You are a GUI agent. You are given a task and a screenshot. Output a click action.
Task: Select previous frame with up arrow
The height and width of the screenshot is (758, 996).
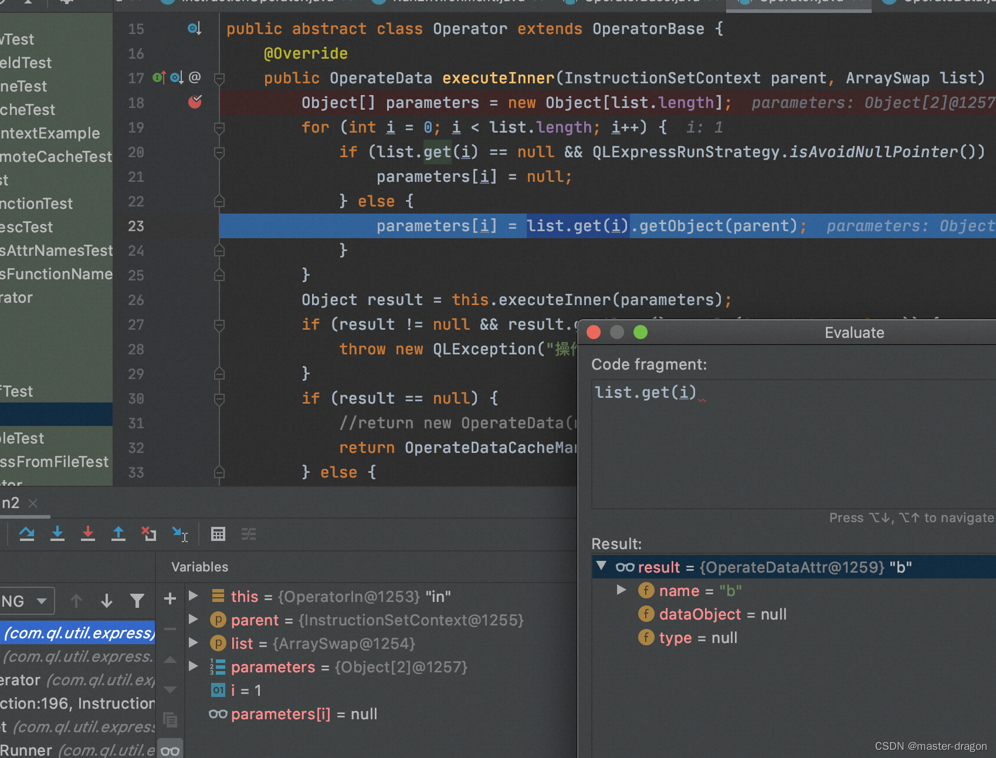76,601
